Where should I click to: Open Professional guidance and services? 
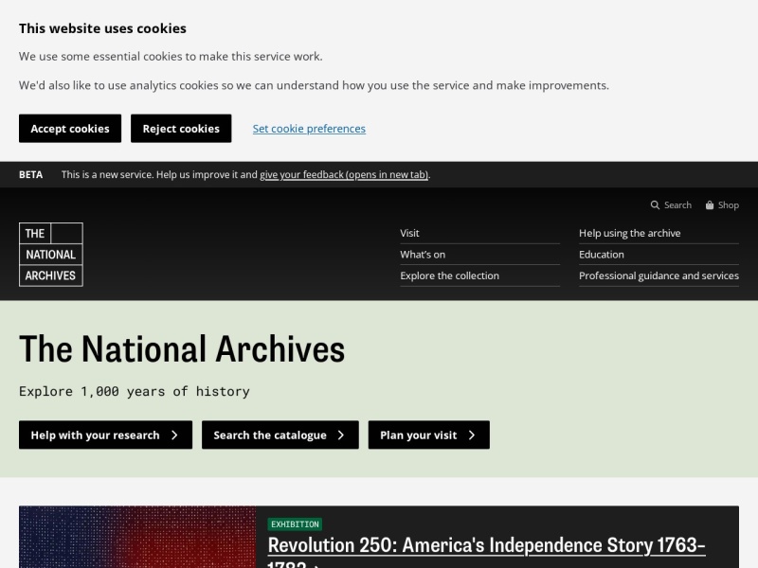point(659,275)
